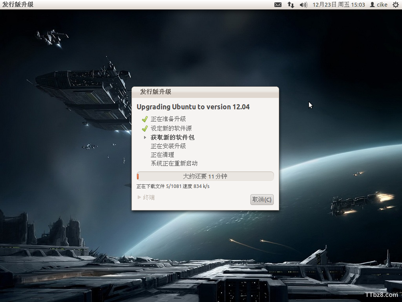This screenshot has height=302, width=402.
Task: Open the clock showing 12月23日 周五 15:03
Action: point(339,5)
